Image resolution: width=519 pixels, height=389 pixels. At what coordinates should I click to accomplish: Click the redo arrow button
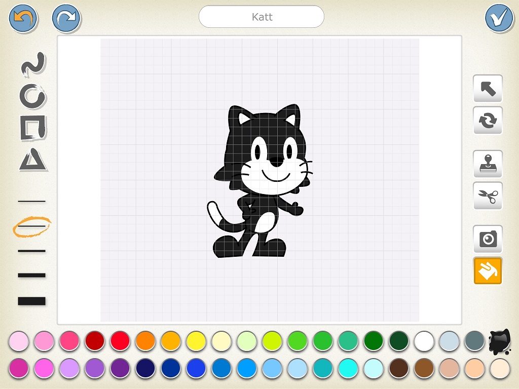(66, 18)
